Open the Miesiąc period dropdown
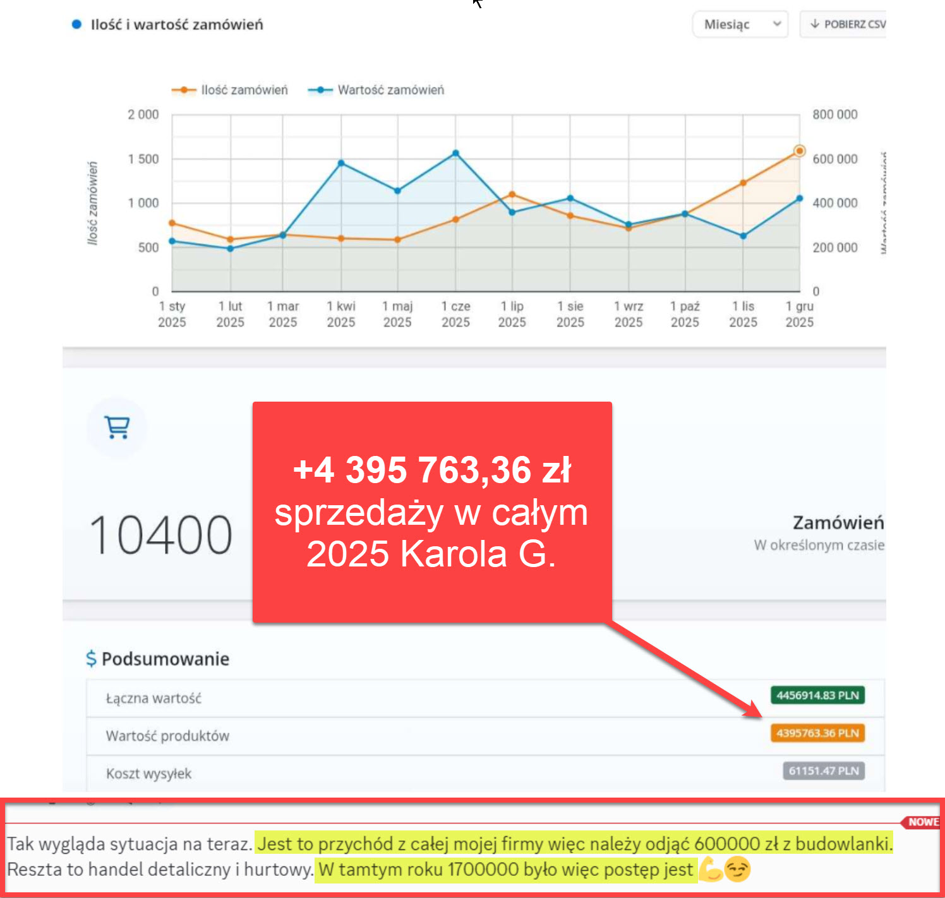 740,25
